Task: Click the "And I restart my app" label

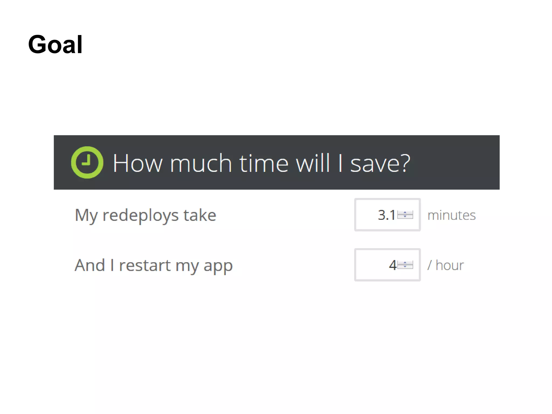Action: coord(154,265)
